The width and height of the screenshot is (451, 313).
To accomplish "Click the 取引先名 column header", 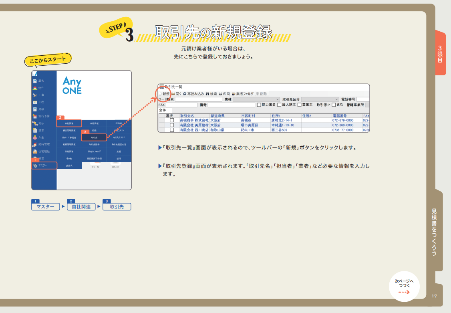I will (x=194, y=116).
